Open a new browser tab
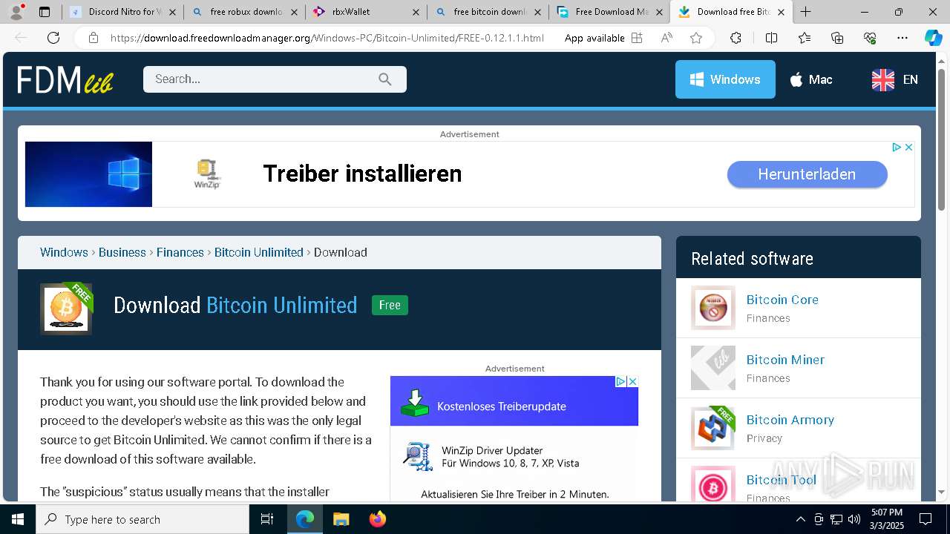 click(x=806, y=12)
